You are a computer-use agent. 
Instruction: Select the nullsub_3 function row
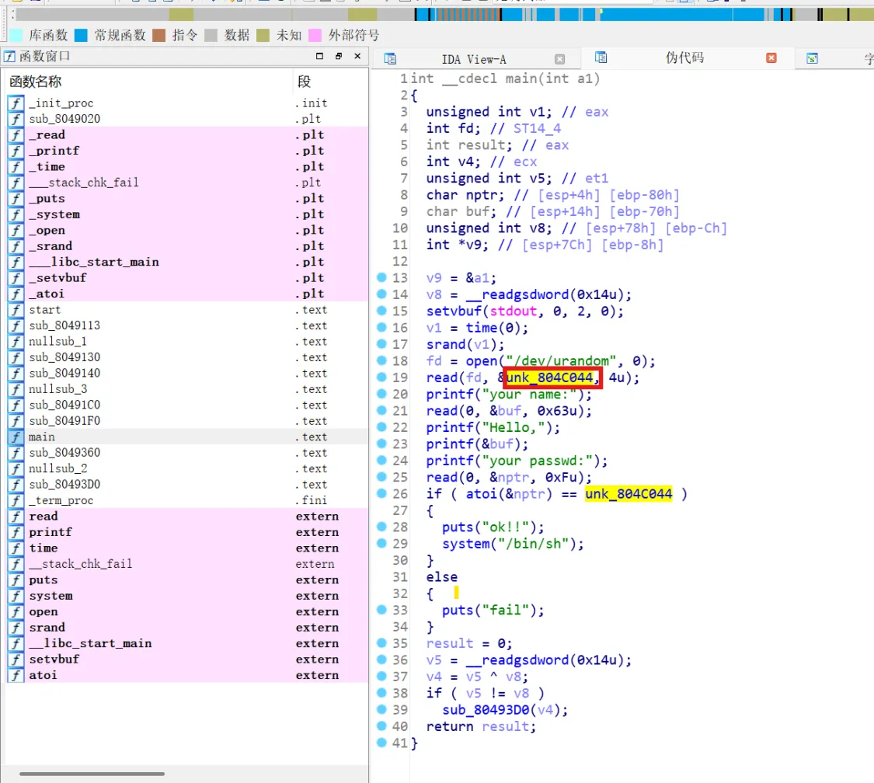(x=186, y=389)
